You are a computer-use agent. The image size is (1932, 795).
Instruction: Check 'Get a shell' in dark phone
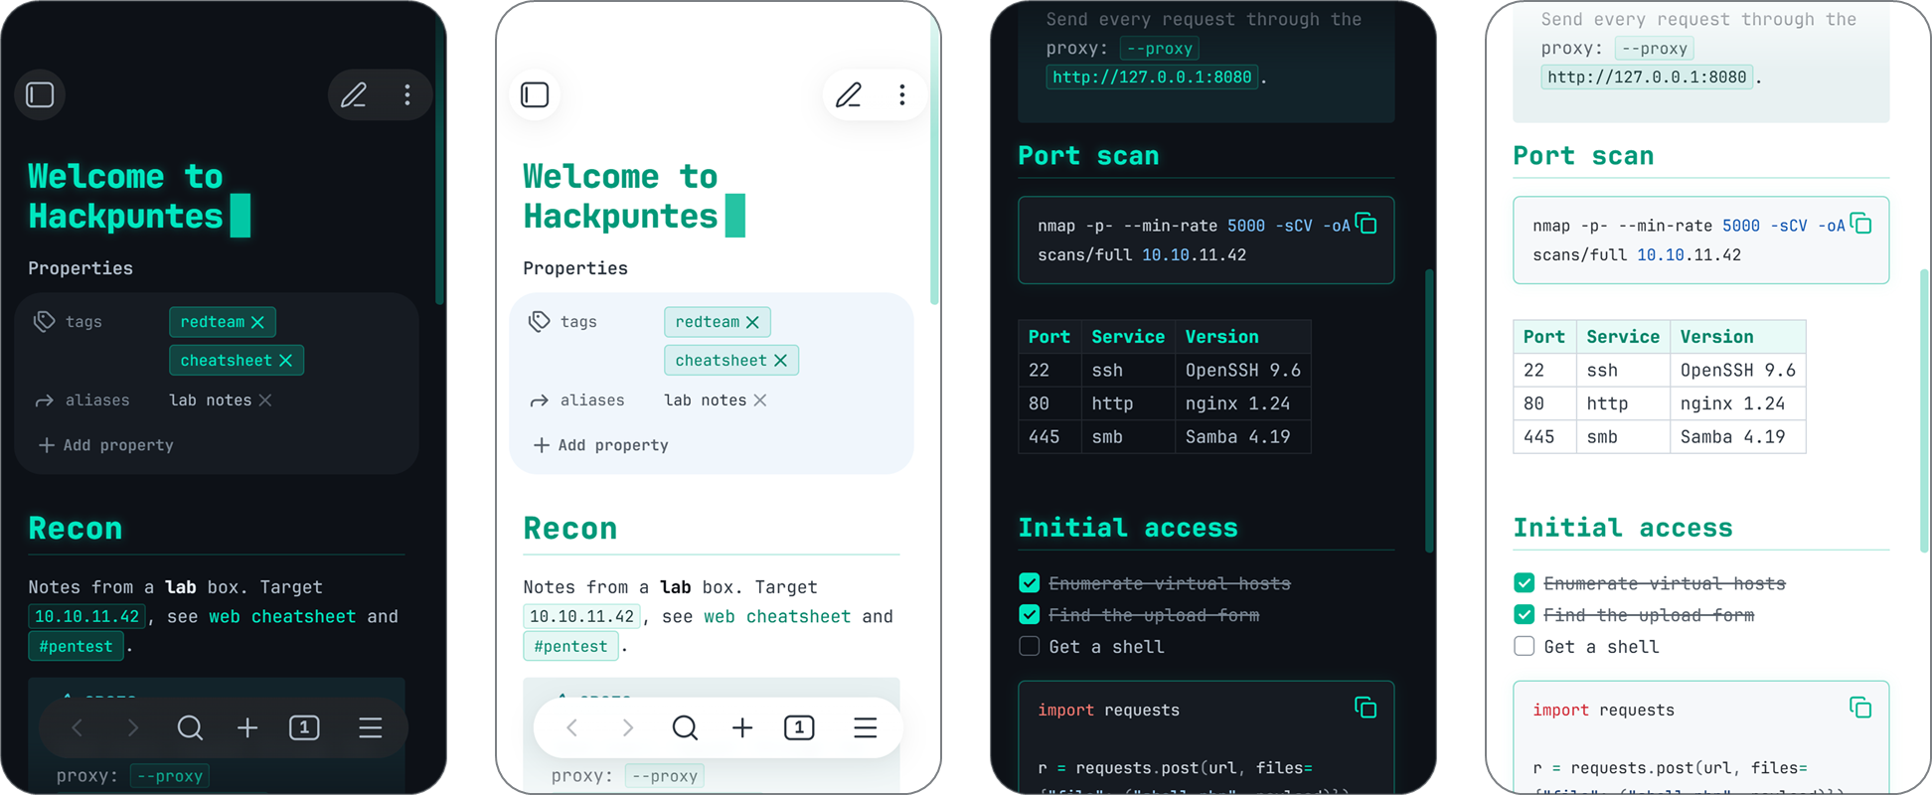pos(1030,646)
